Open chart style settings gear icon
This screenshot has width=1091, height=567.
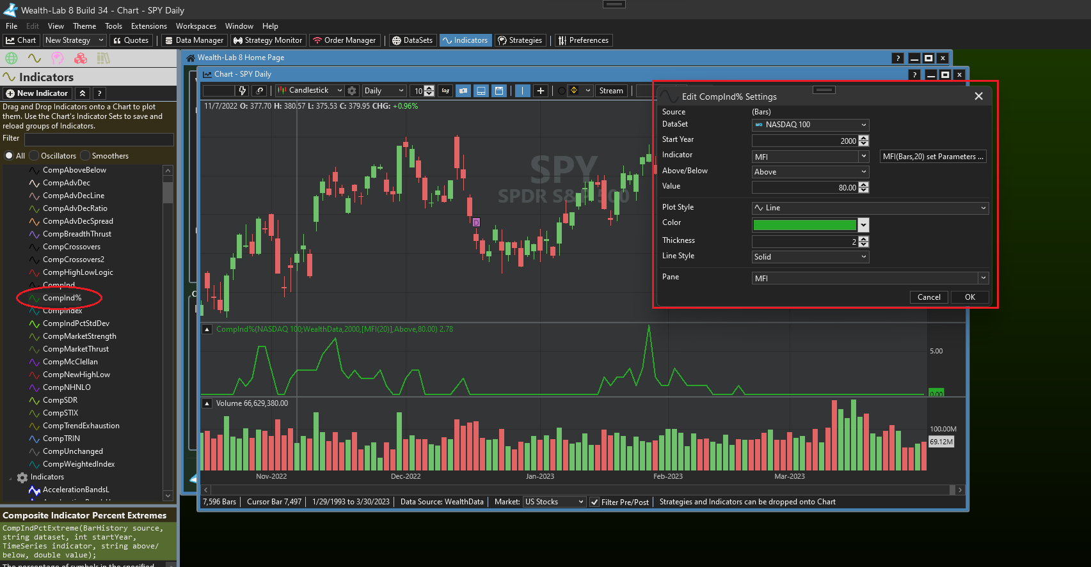352,91
